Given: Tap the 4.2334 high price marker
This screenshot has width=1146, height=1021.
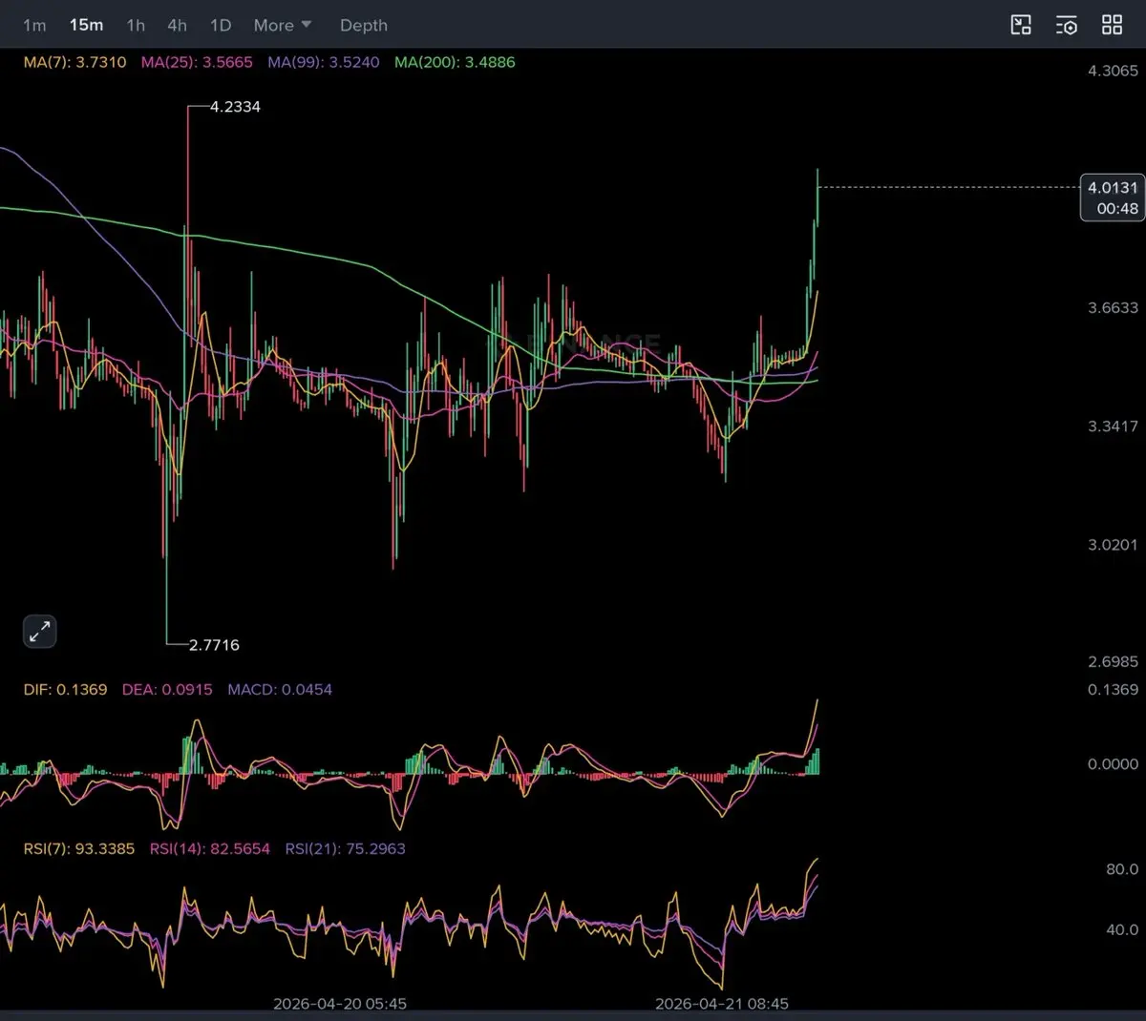Looking at the screenshot, I should 235,107.
